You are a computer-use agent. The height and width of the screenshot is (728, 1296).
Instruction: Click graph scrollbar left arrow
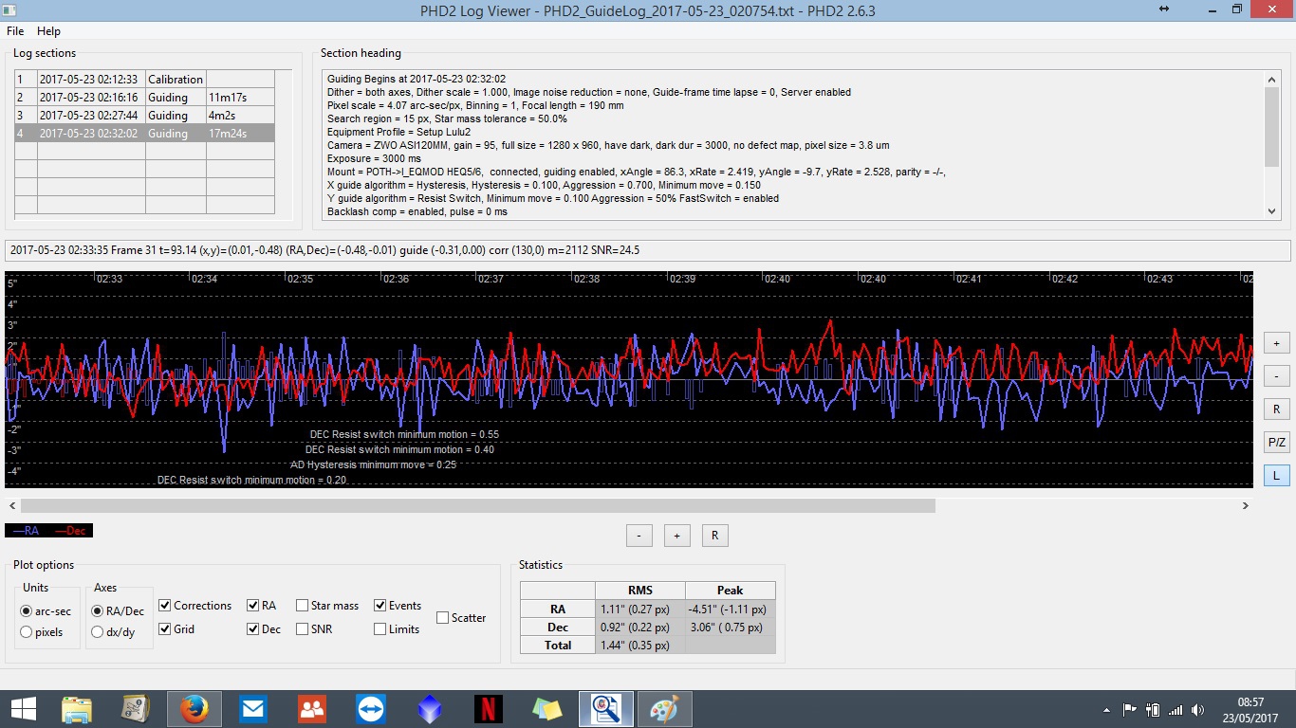[12, 506]
